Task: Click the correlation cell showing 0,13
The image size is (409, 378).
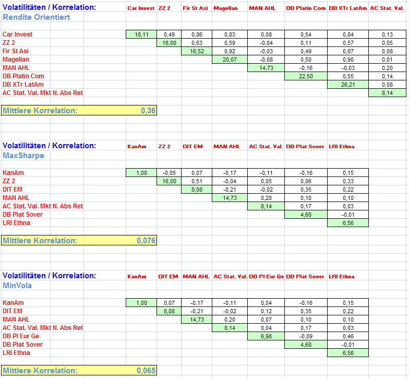Action: click(387, 34)
